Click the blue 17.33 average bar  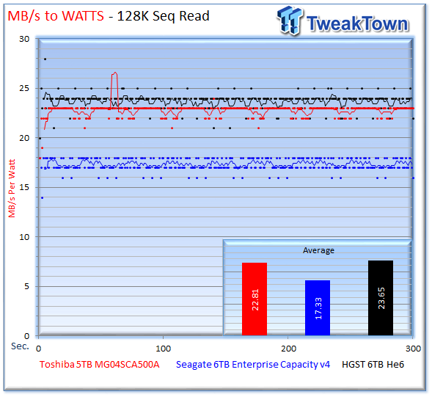[x=318, y=307]
